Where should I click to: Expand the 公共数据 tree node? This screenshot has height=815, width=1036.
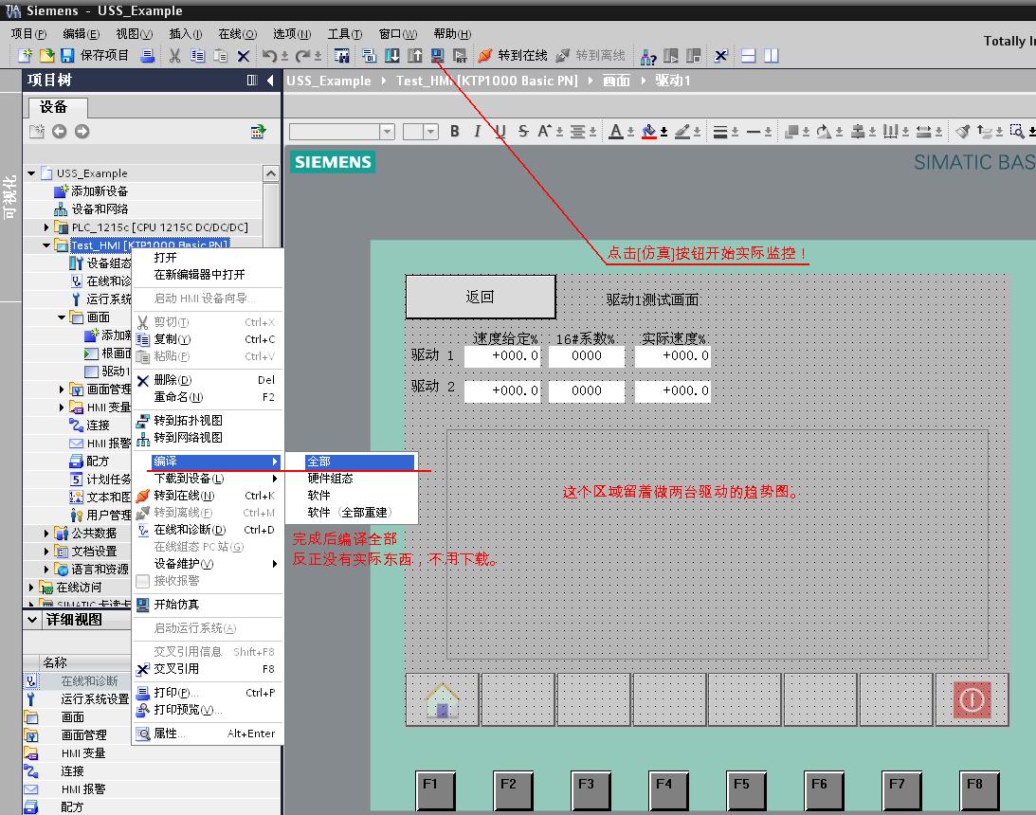click(46, 533)
